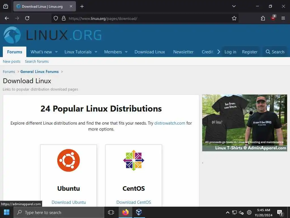This screenshot has height=218, width=290.
Task: Go to Download Linux nav item
Action: pos(150,52)
